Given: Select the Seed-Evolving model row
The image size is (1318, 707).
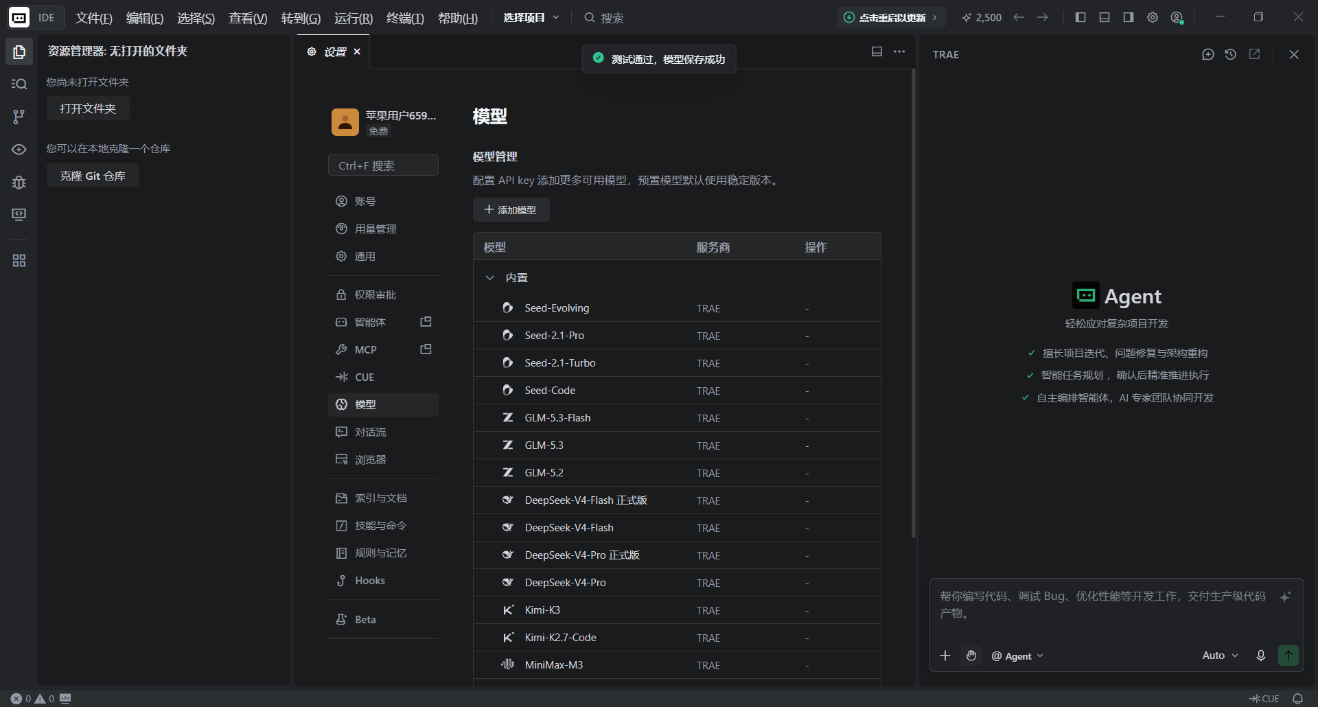Looking at the screenshot, I should 677,308.
